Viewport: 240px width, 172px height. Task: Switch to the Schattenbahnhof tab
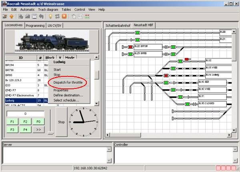coord(118,25)
